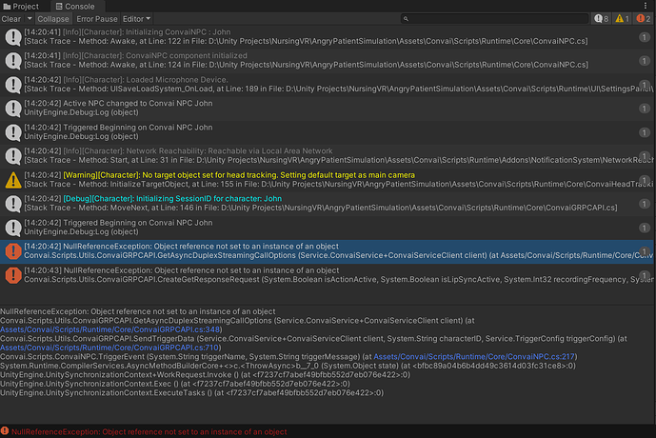Toggle warning messages filter showing 1
This screenshot has width=656, height=438.
pos(622,18)
